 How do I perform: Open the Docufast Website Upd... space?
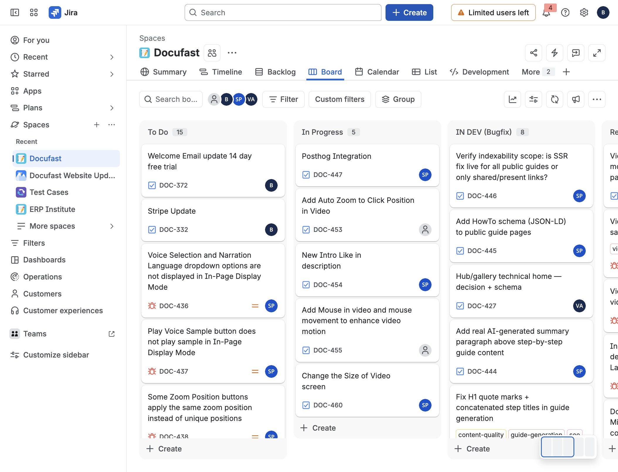tap(66, 176)
